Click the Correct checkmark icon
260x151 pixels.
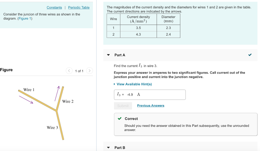tap(120, 118)
